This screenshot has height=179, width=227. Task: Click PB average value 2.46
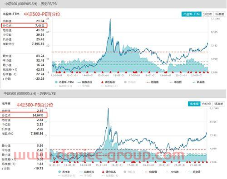40,150
